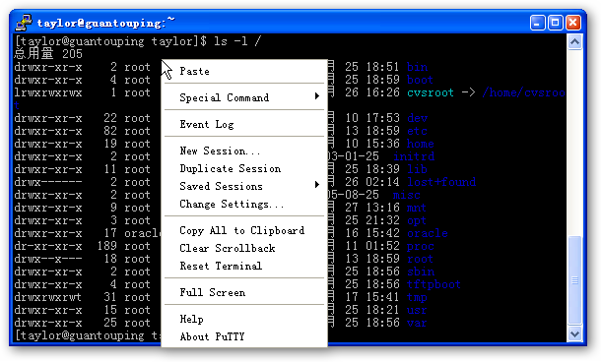This screenshot has height=362, width=601.
Task: Click the 'drwx------' permissions text
Action: [x=48, y=182]
